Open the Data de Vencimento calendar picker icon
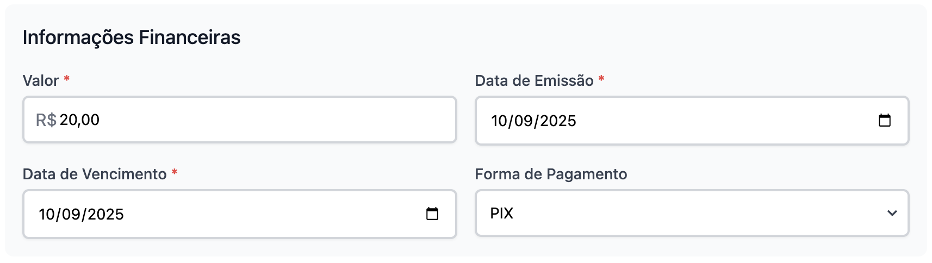The height and width of the screenshot is (263, 932). [x=432, y=214]
